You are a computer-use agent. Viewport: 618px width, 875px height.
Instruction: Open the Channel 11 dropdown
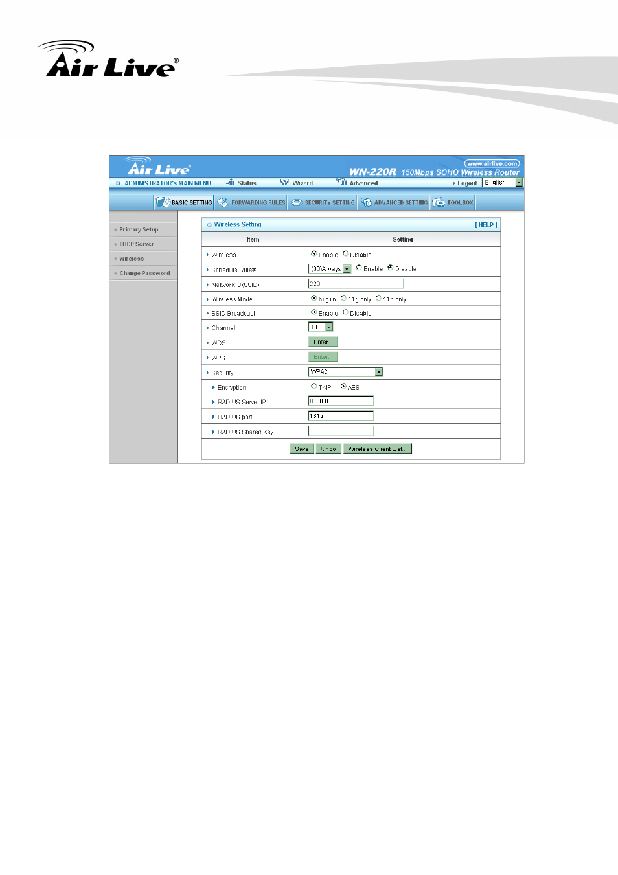pyautogui.click(x=321, y=327)
